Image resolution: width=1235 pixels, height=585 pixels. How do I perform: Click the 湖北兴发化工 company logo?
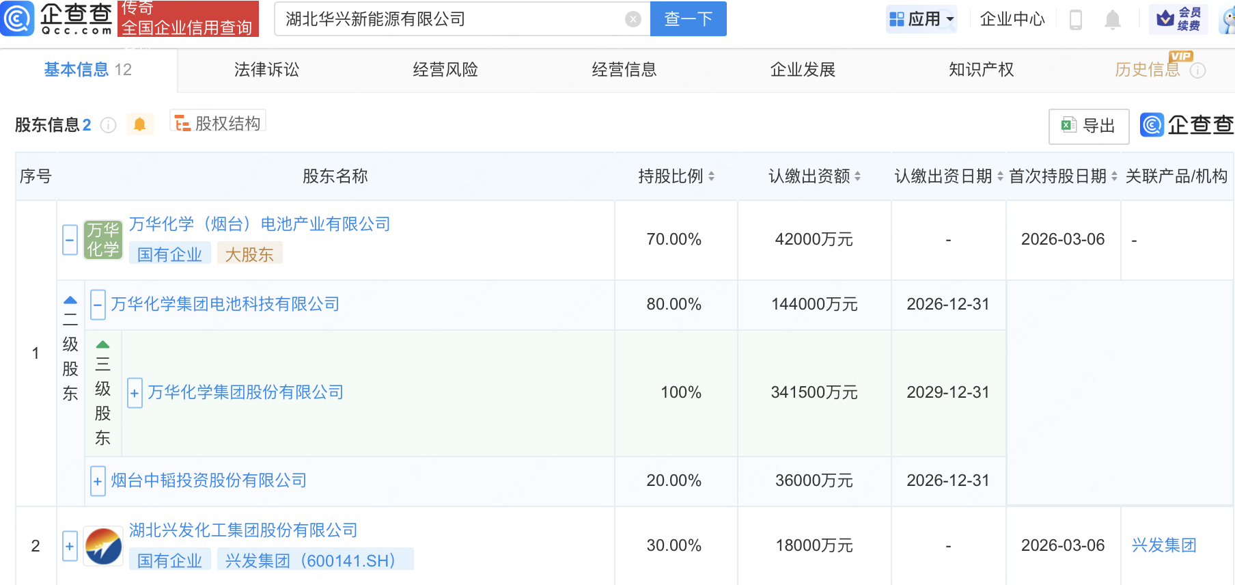pos(103,546)
